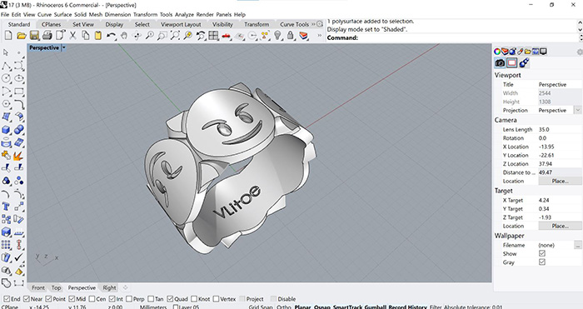
Task: Click the Paste clipboard icon
Action: coord(97,36)
